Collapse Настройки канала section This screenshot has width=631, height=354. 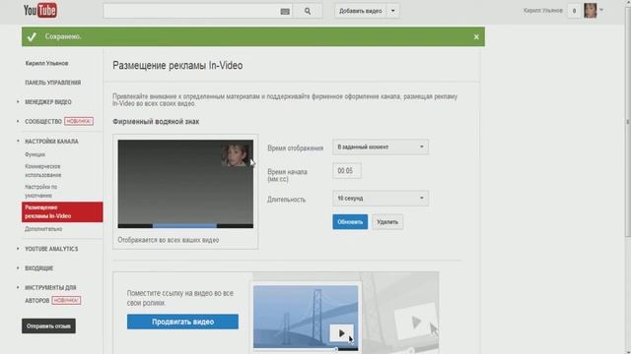(51, 142)
